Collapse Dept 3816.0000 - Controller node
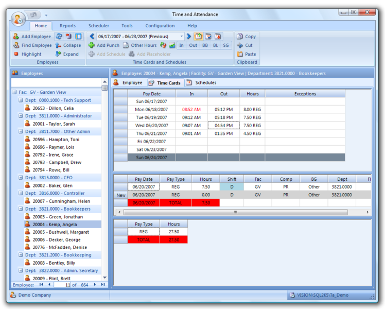 click(x=21, y=193)
